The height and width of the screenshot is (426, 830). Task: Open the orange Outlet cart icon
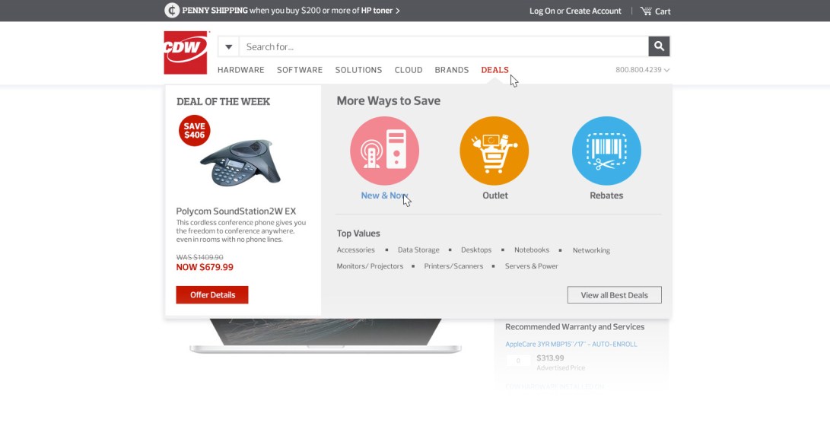[x=494, y=151]
